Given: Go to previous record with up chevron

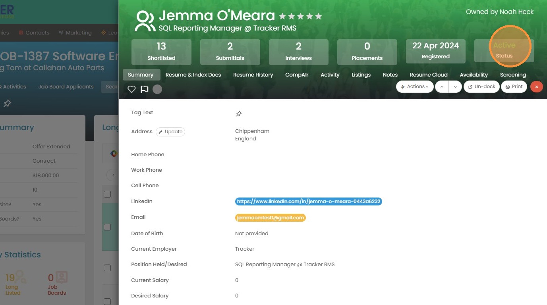Looking at the screenshot, I should click(442, 86).
